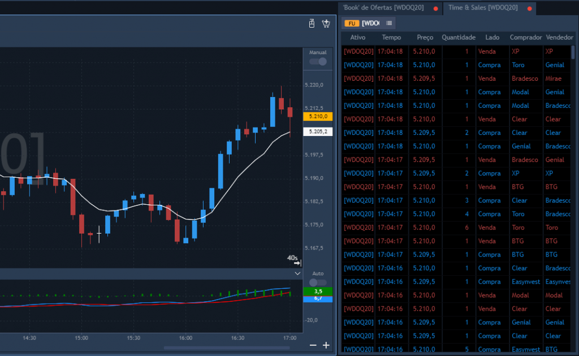Click the add-to-basket order icon
Screen dimensions: 579x356
(x=326, y=24)
